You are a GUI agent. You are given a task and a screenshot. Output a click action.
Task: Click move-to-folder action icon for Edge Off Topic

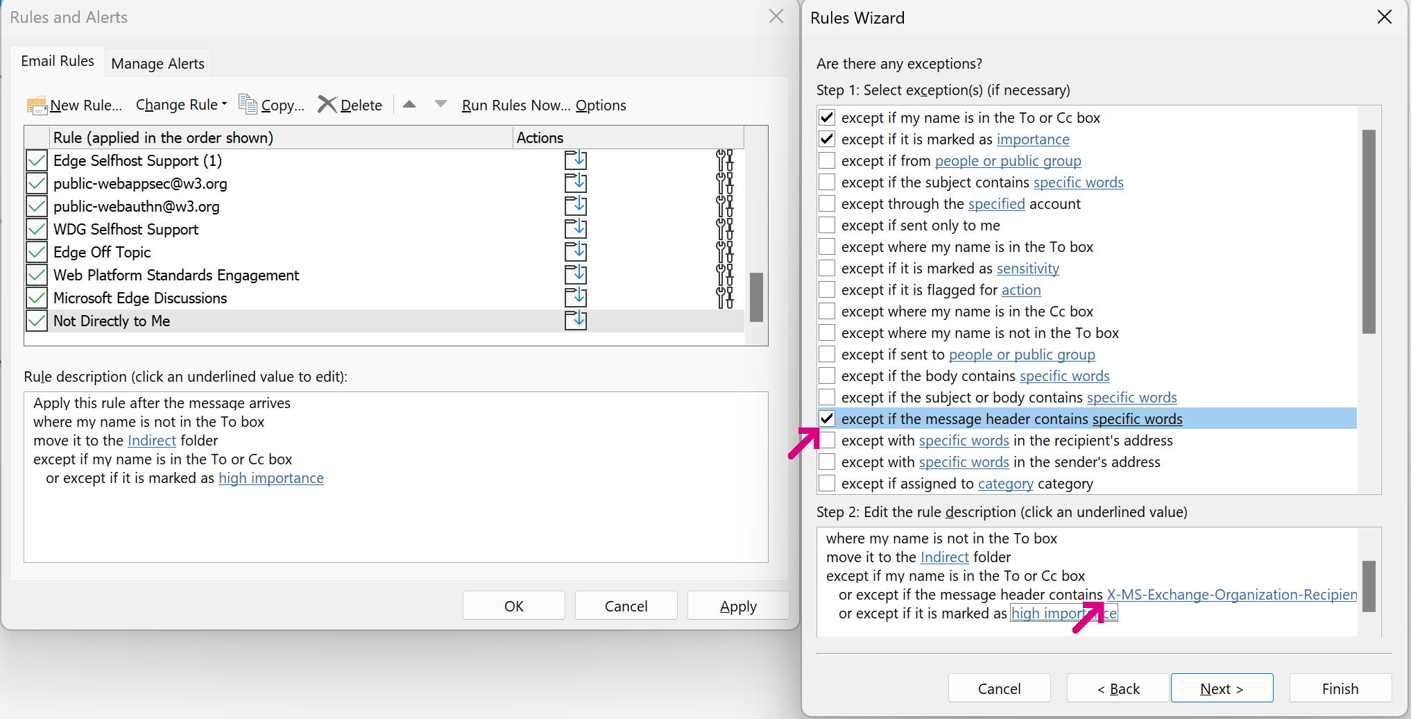575,252
